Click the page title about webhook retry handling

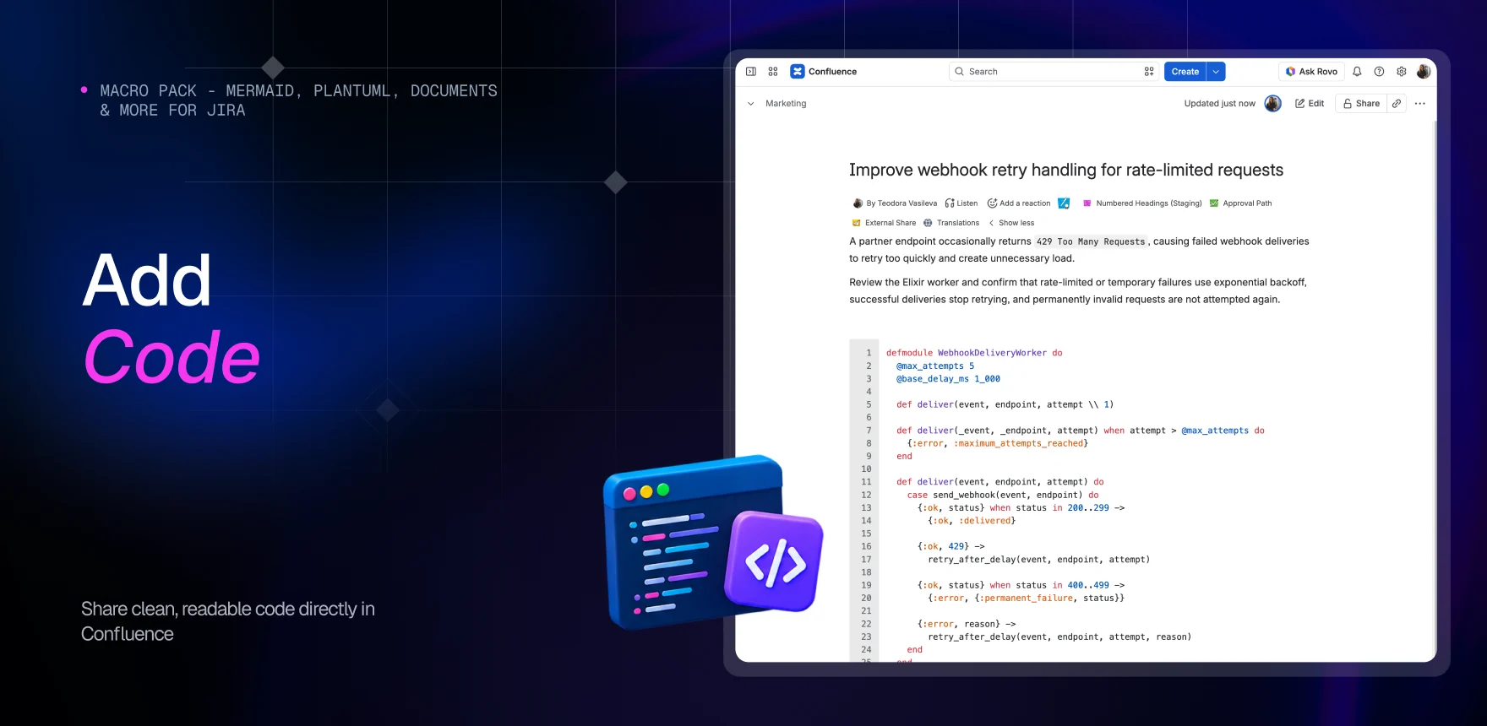pyautogui.click(x=1066, y=170)
